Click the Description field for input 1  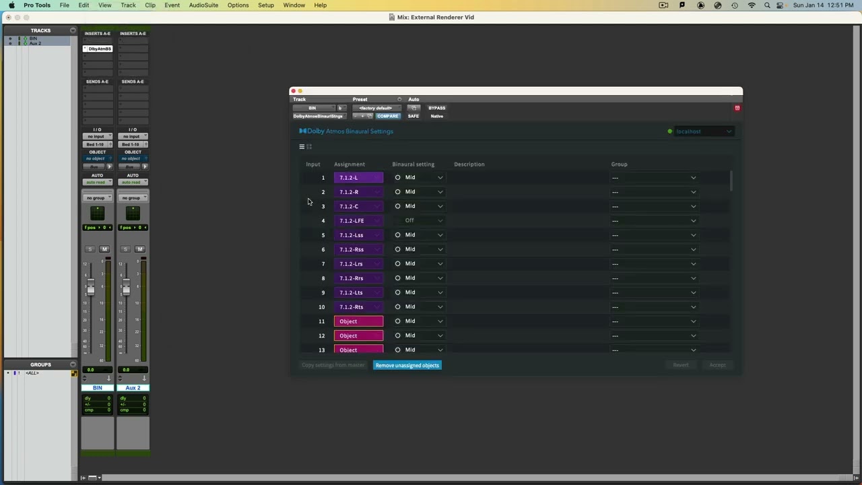point(529,178)
